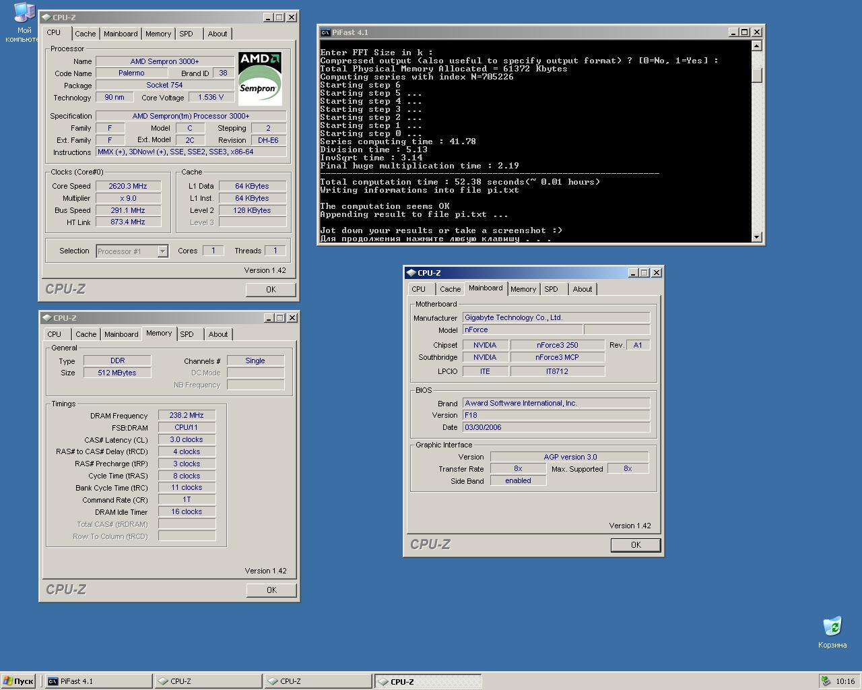This screenshot has width=862, height=690.
Task: Activate the first CPU-Z taskbar button
Action: click(208, 681)
